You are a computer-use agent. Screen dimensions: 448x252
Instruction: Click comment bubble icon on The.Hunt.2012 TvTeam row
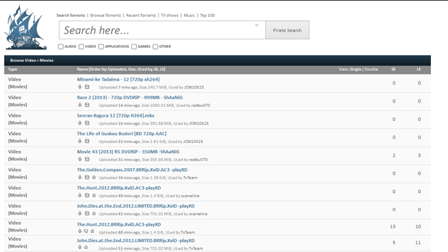(x=86, y=231)
